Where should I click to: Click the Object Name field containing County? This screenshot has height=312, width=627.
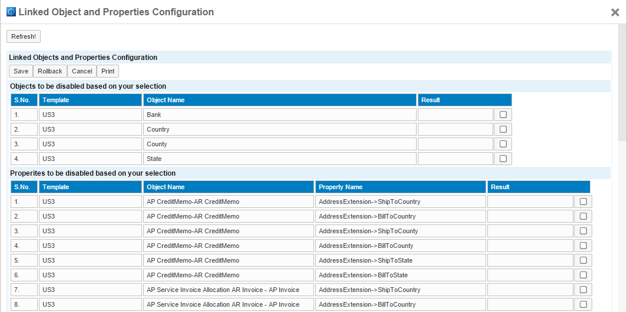pyautogui.click(x=279, y=144)
